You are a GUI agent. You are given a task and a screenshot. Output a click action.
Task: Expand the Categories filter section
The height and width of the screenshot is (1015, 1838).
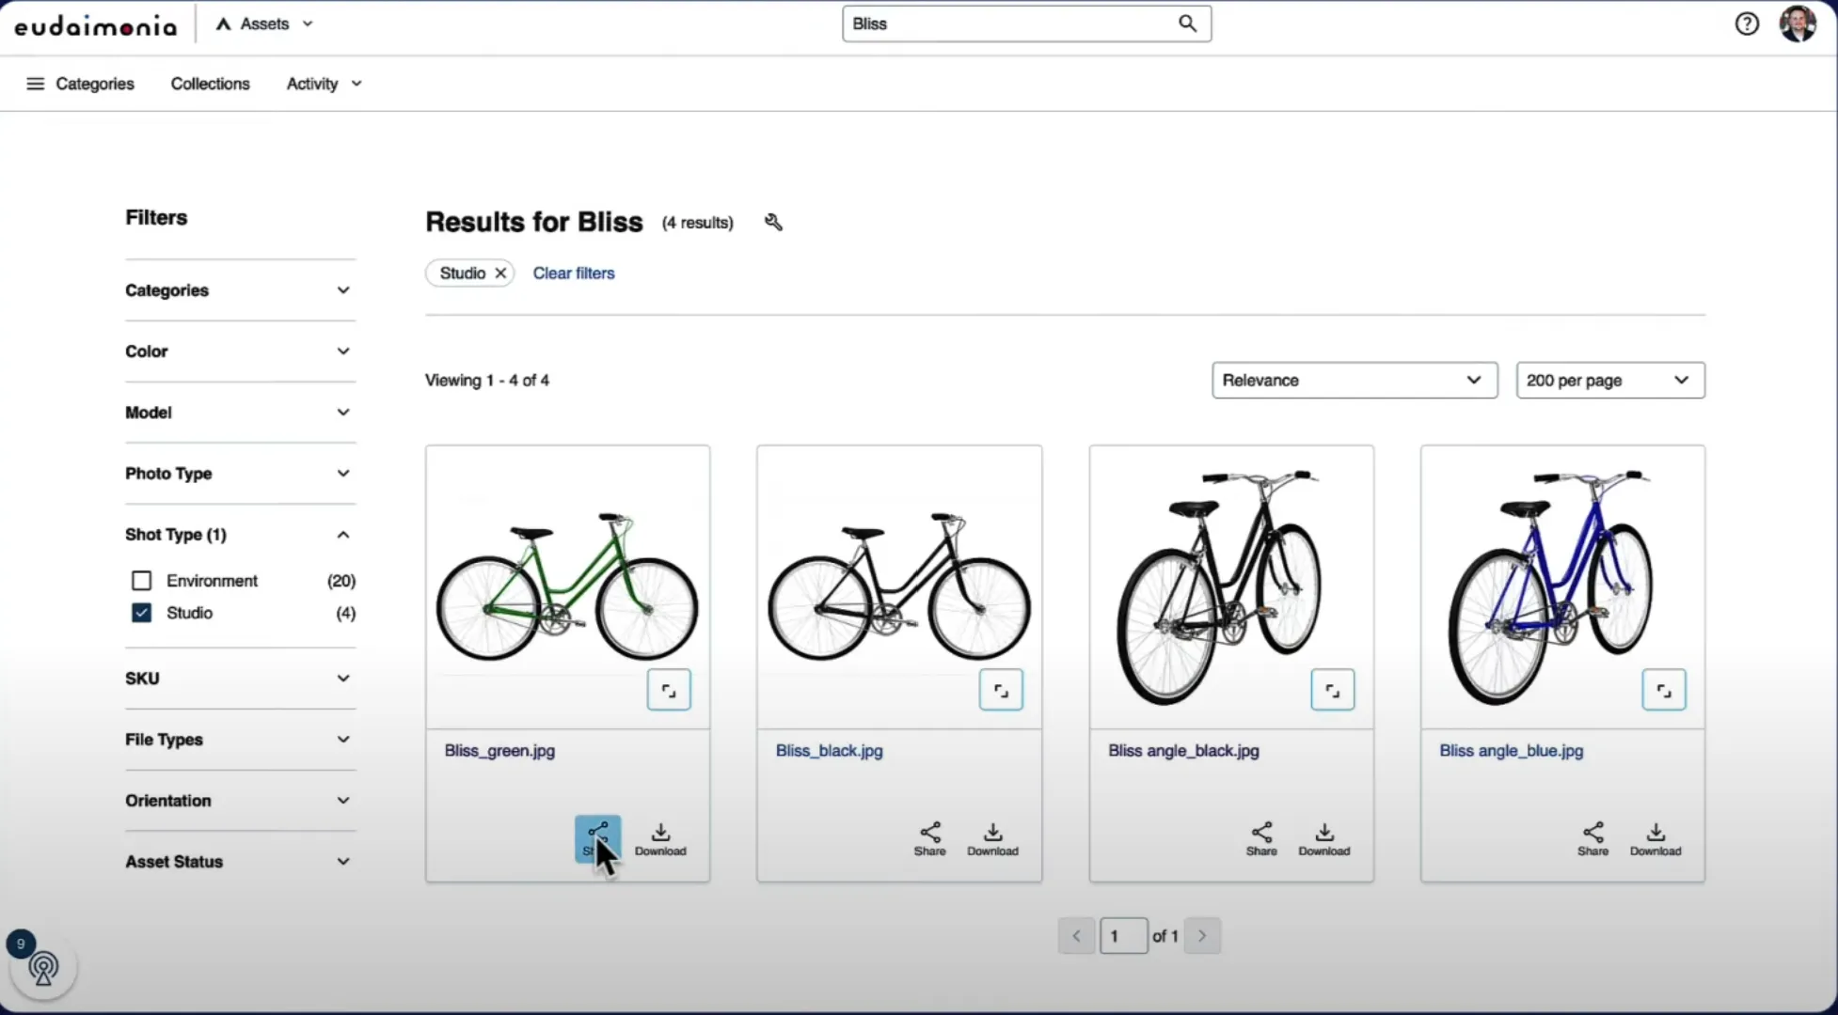240,290
